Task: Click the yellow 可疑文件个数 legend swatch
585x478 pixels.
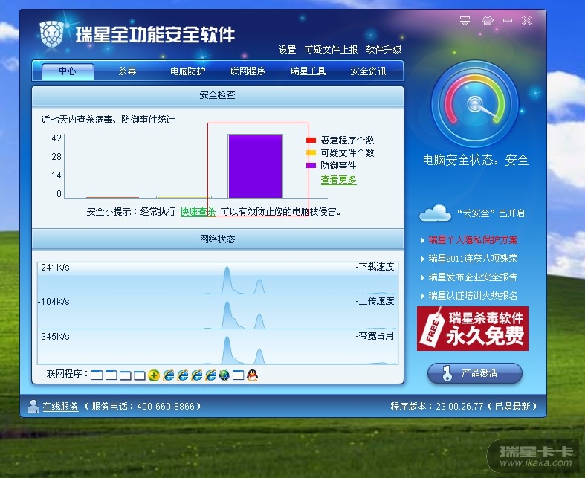Action: [x=311, y=152]
